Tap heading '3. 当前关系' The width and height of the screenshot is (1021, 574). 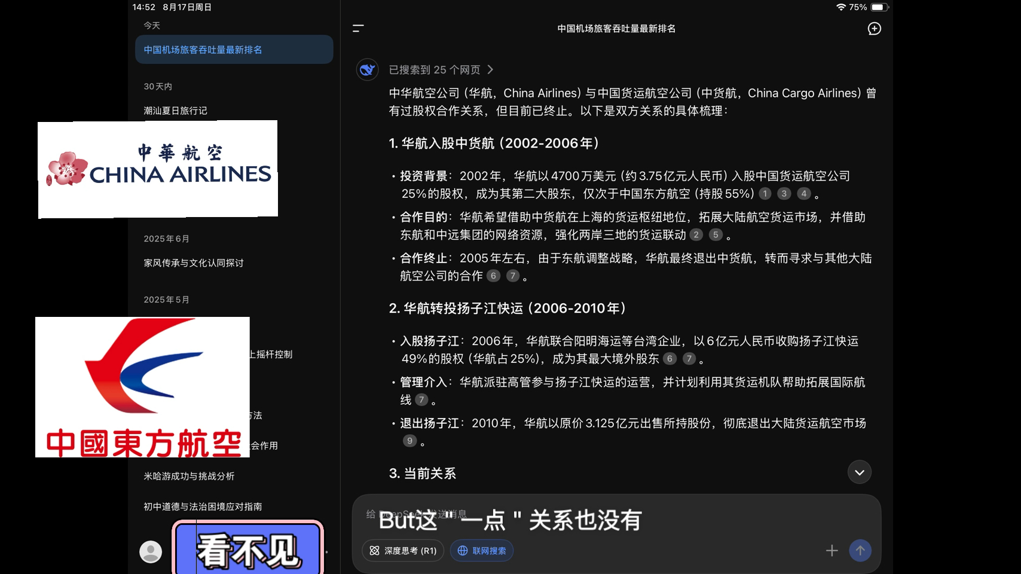pos(422,474)
